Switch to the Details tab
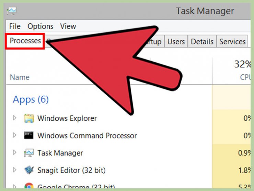Viewport: 254px width, 191px height. [x=202, y=42]
